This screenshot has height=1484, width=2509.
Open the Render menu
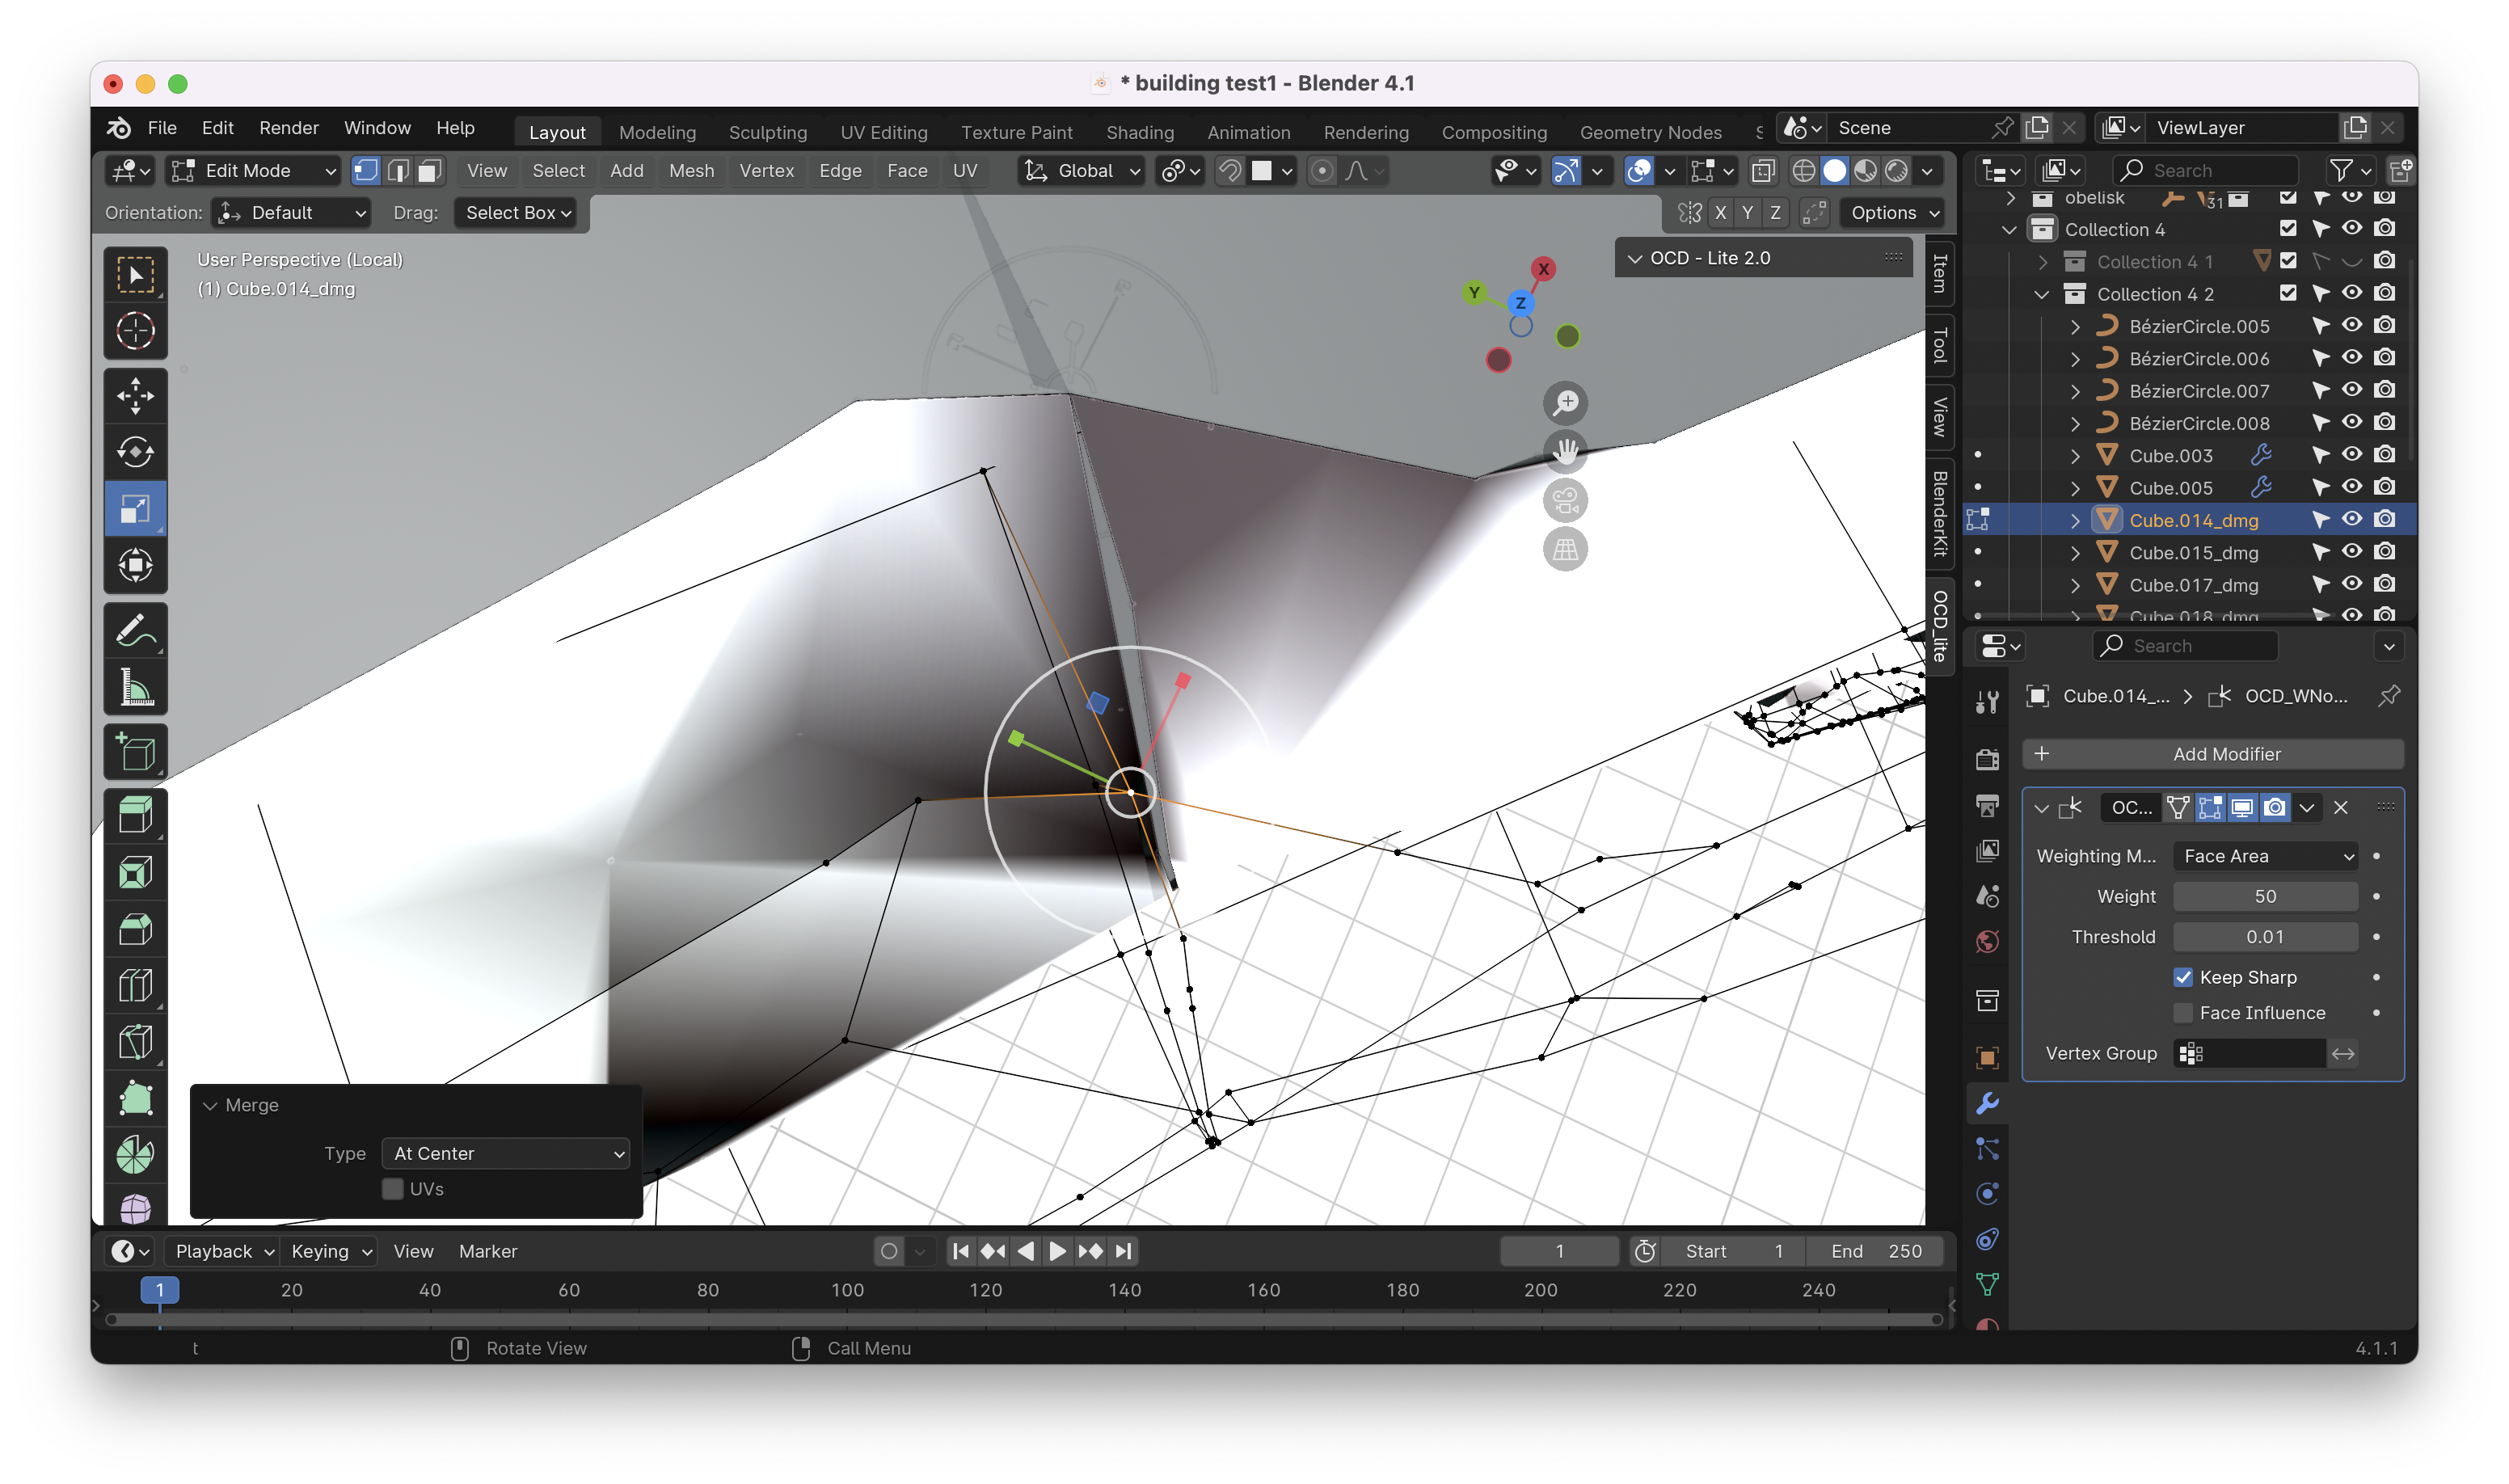pos(289,128)
